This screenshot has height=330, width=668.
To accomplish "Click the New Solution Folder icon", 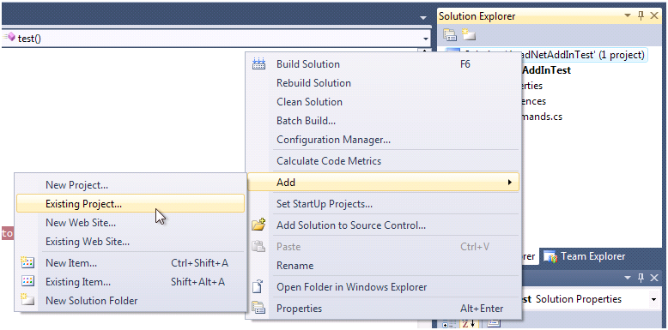I will click(x=27, y=300).
